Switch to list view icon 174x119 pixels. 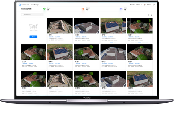149,15
